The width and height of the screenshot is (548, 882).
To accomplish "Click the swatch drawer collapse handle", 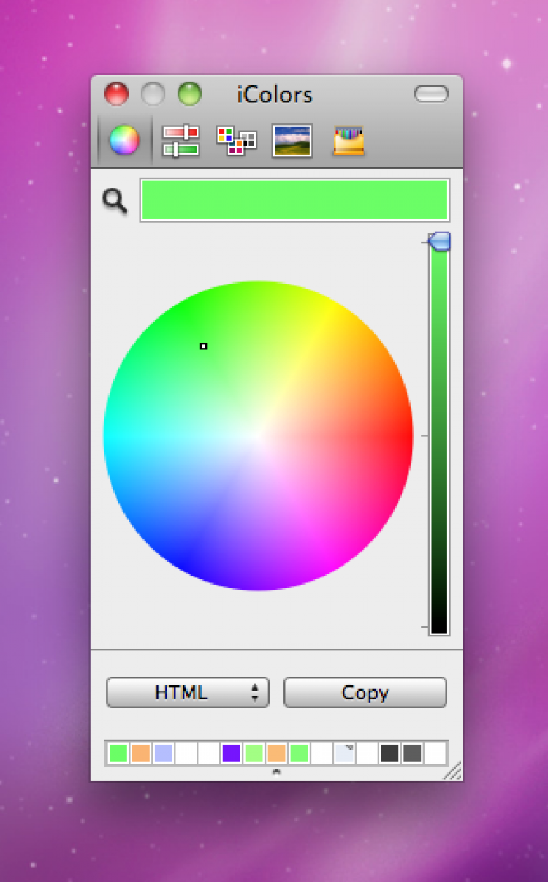I will [276, 772].
